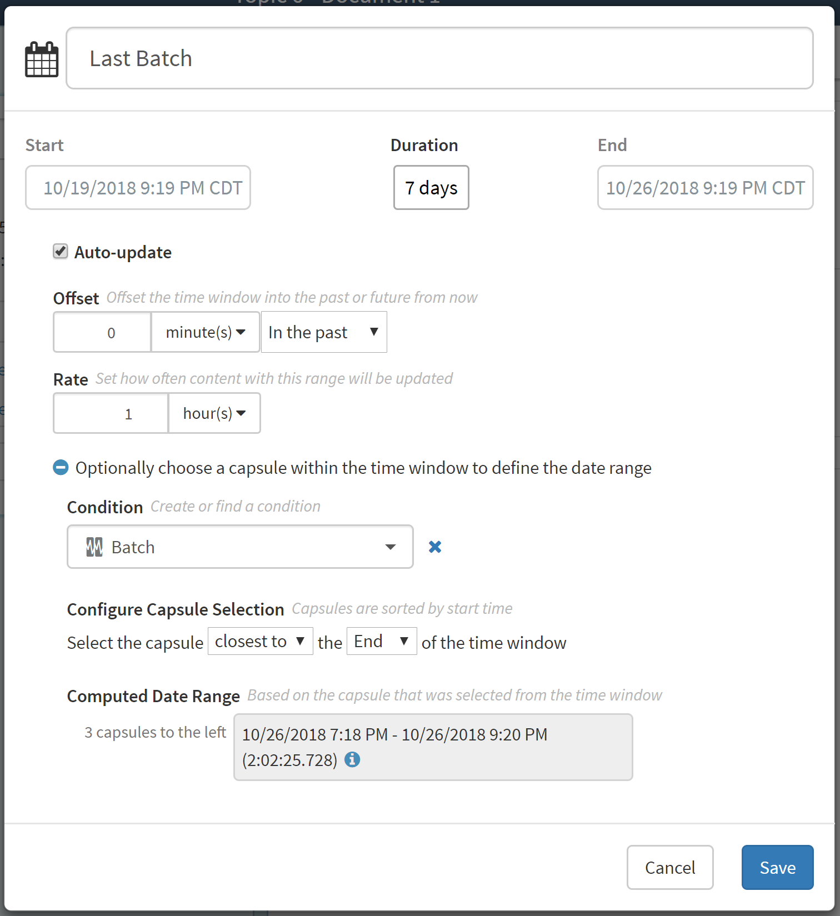Click the Last Batch name field
Screen dimensions: 840x916
pos(439,58)
